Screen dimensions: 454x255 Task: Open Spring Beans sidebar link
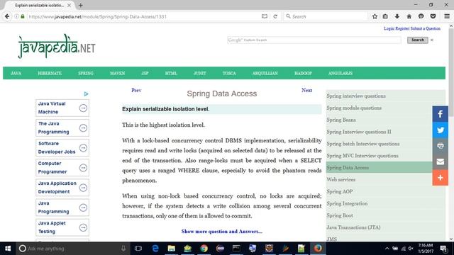341,120
